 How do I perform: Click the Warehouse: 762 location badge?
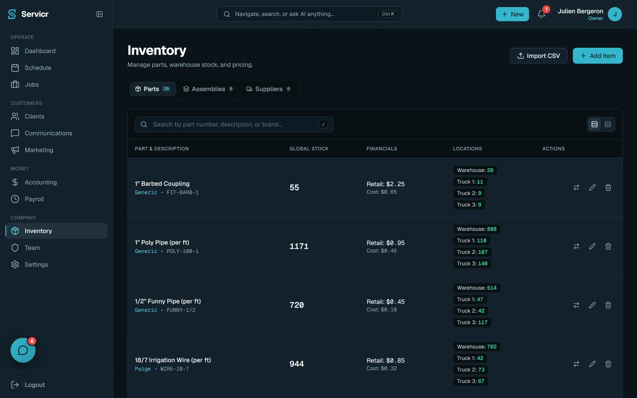pyautogui.click(x=477, y=347)
